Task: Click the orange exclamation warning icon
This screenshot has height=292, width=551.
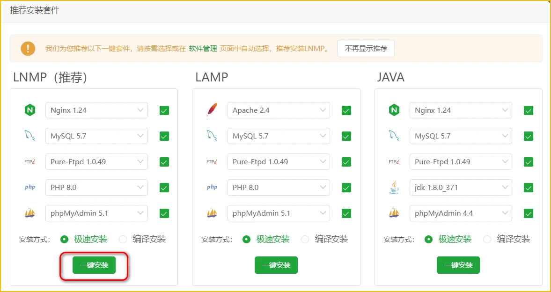Action: (28, 49)
